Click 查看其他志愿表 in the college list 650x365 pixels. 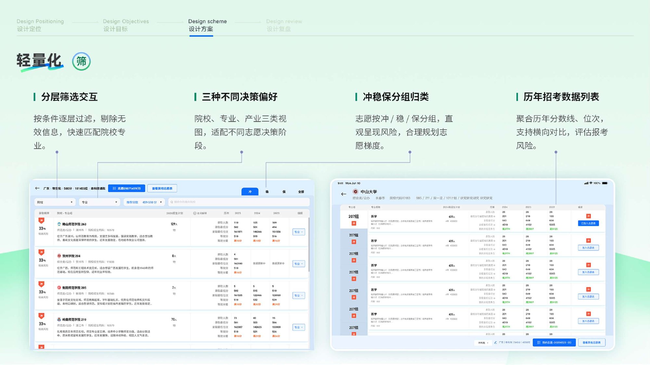[162, 188]
